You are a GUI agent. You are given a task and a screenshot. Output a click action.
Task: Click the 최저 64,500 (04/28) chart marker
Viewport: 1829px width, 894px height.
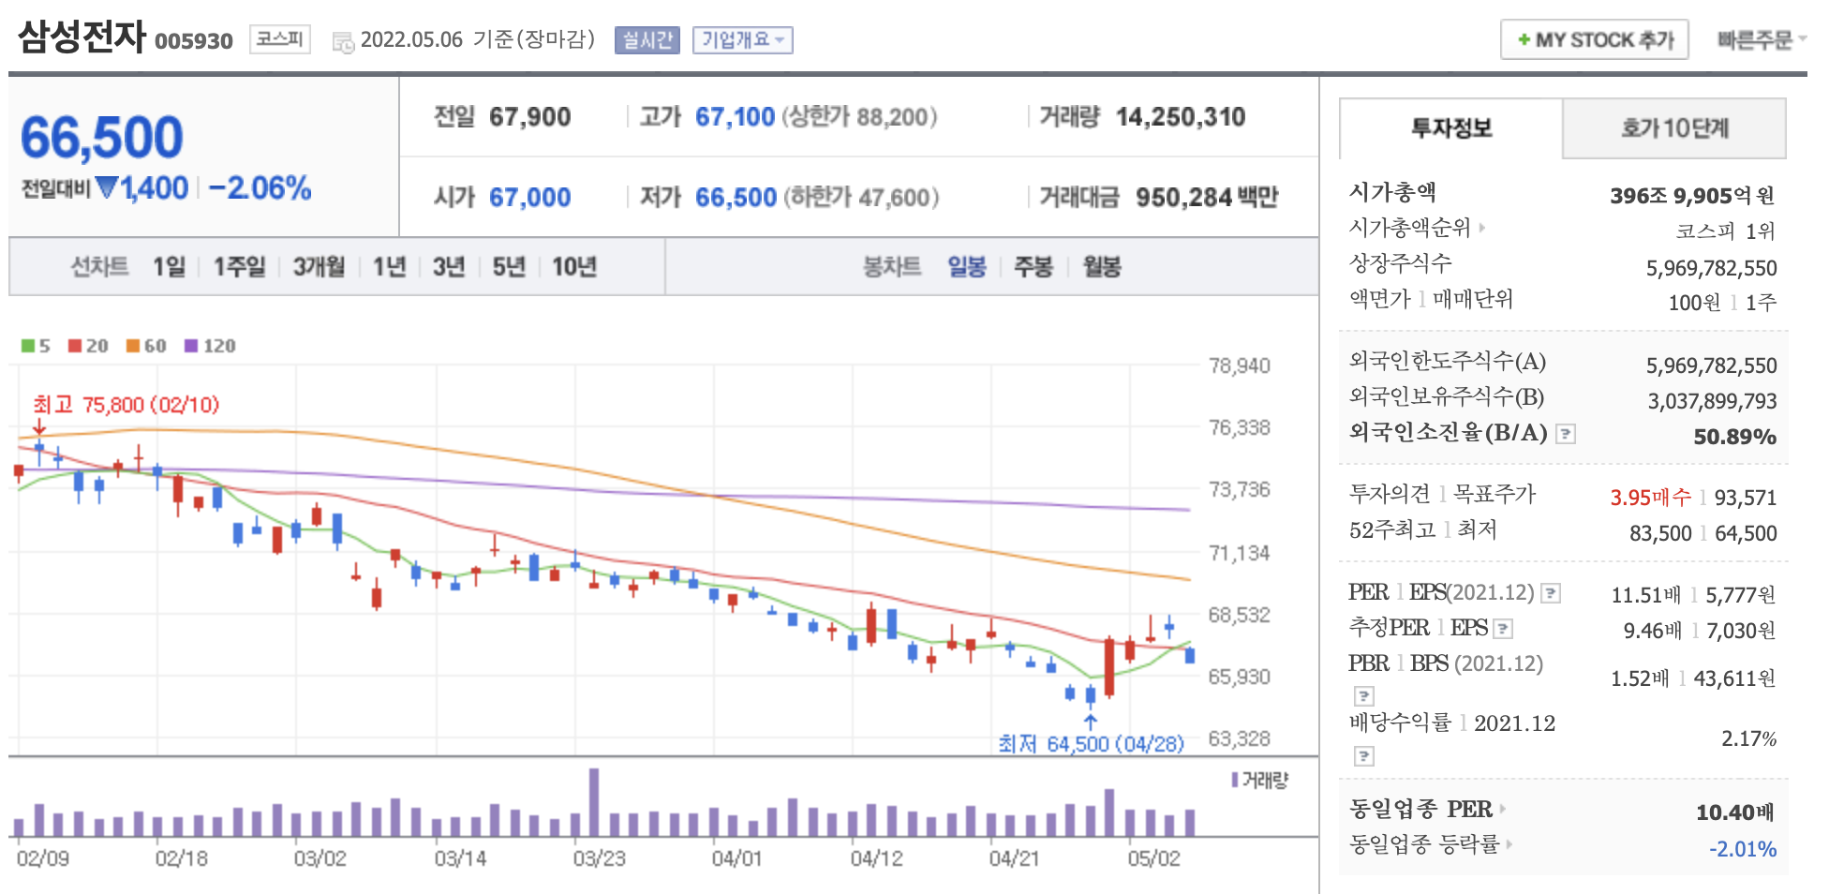[x=1091, y=744]
